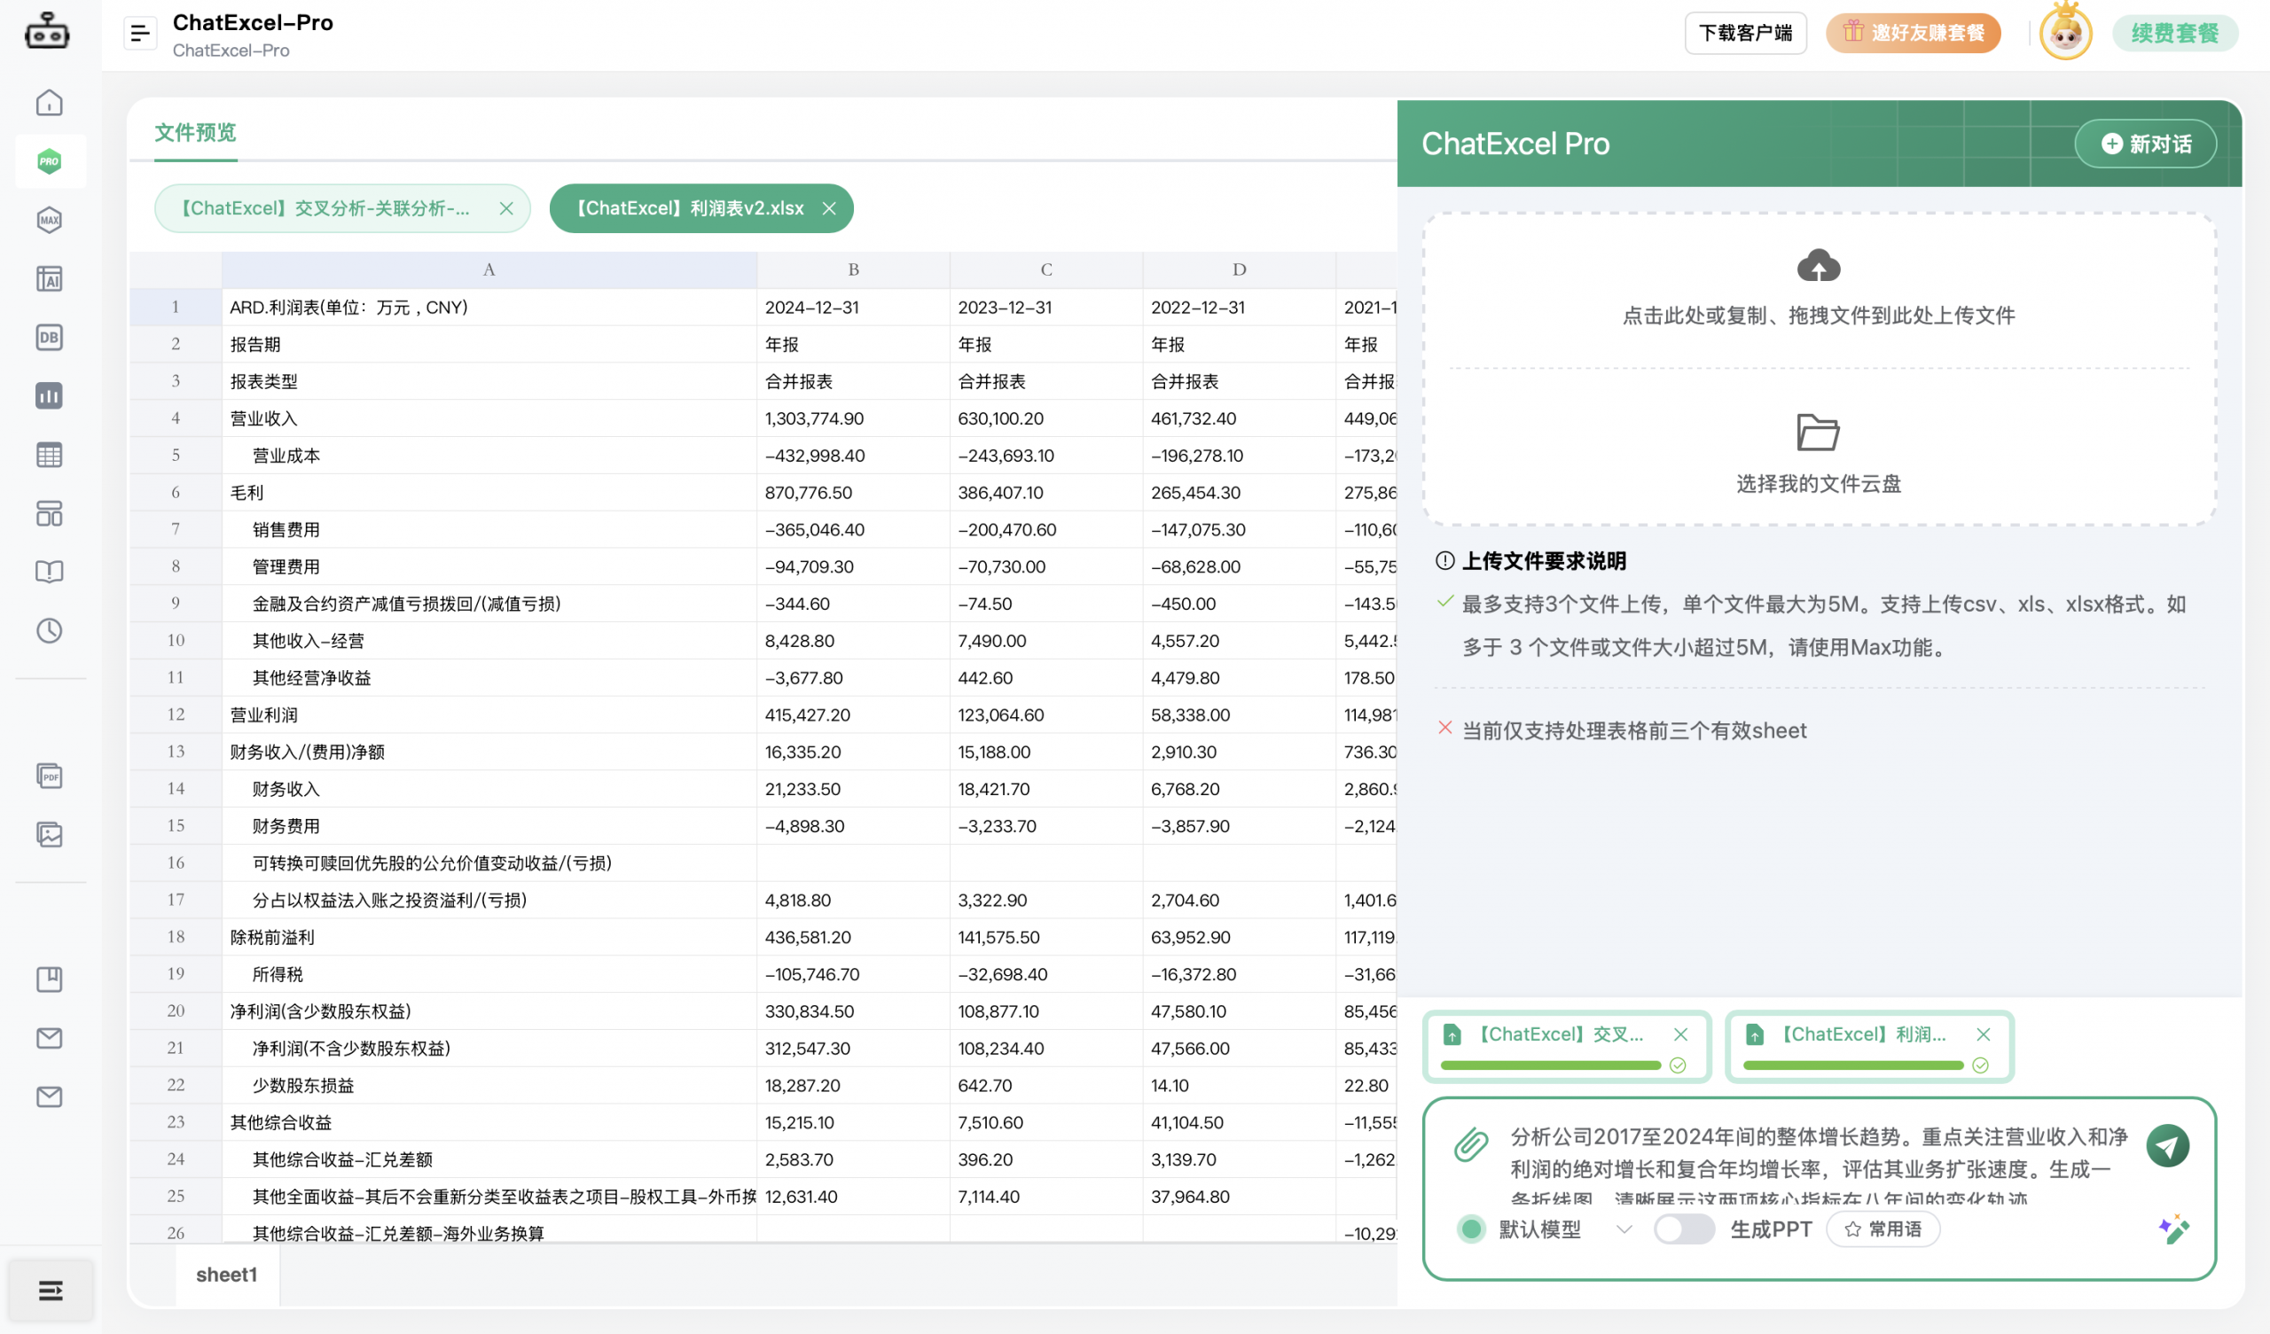Click the history clock icon in sidebar
The width and height of the screenshot is (2270, 1334).
pos(50,630)
